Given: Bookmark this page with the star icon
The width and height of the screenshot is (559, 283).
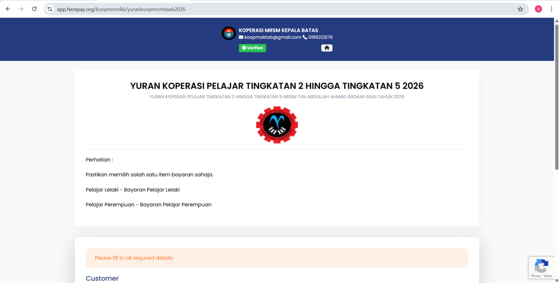Looking at the screenshot, I should point(520,9).
